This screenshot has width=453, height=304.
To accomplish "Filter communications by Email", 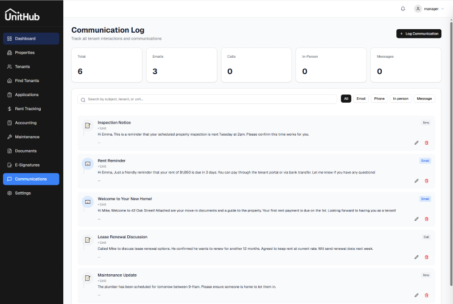I will point(361,98).
